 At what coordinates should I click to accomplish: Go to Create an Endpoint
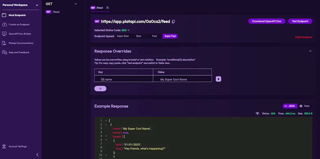click(19, 25)
